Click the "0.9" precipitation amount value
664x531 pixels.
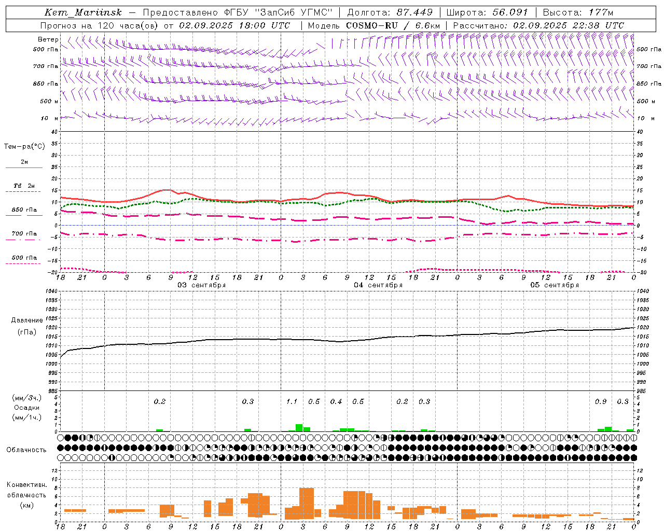click(601, 402)
